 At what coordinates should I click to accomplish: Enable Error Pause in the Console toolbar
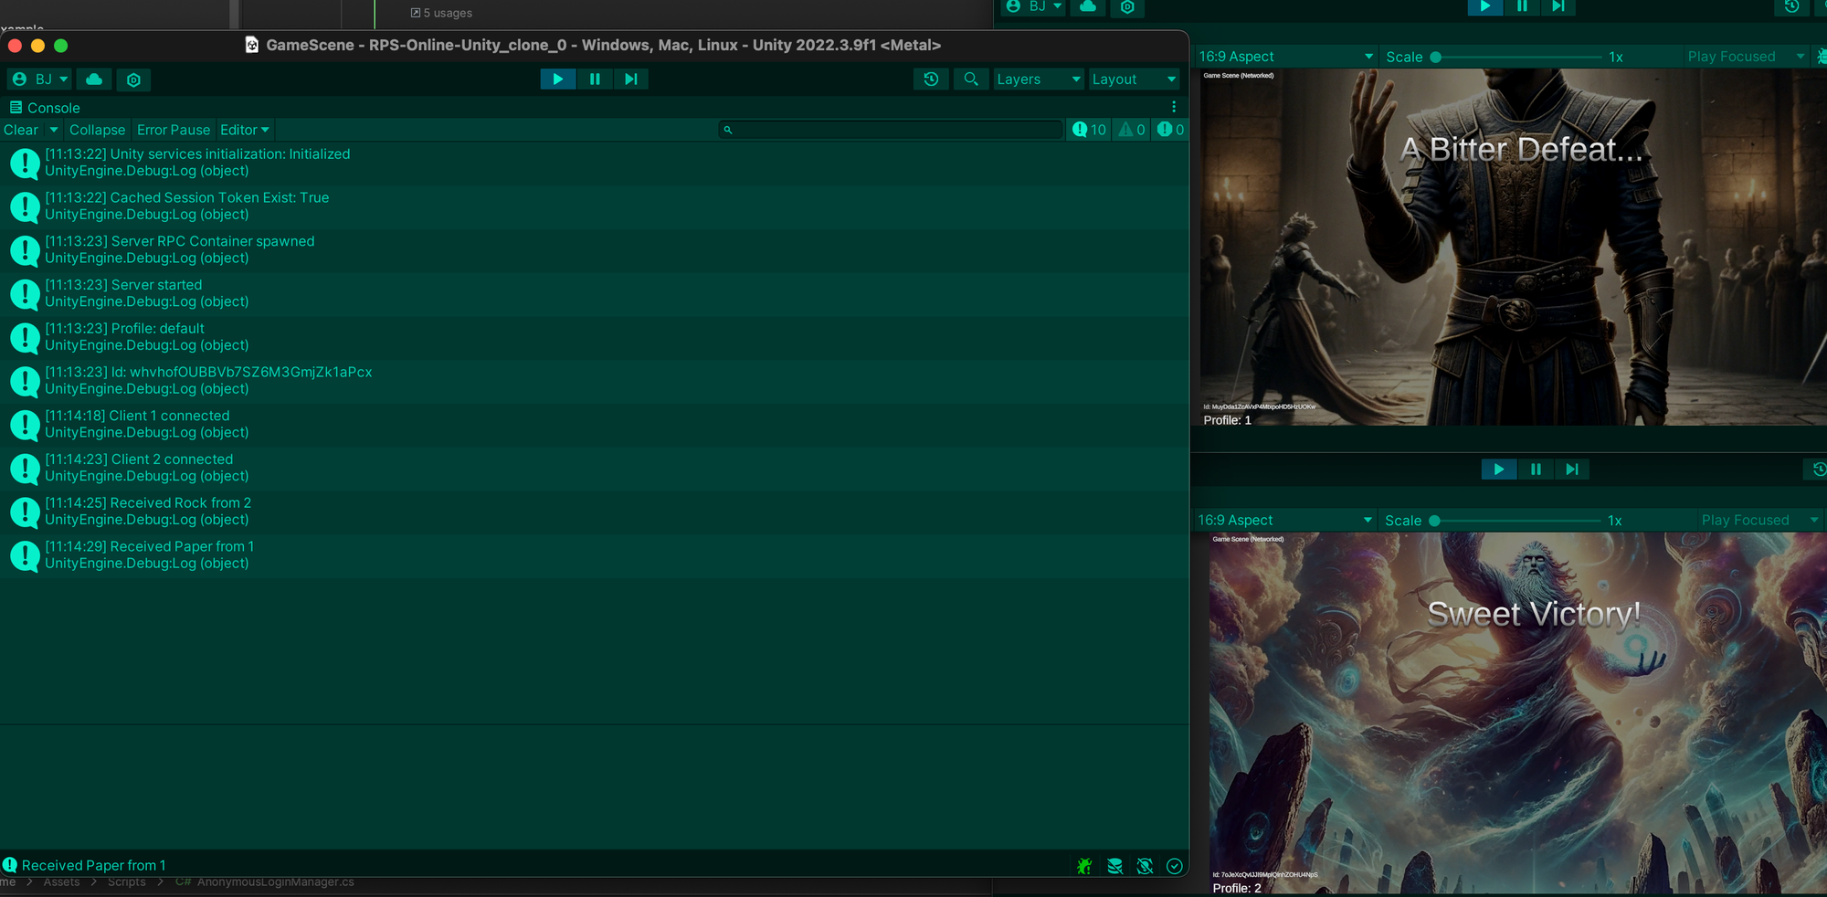click(174, 129)
